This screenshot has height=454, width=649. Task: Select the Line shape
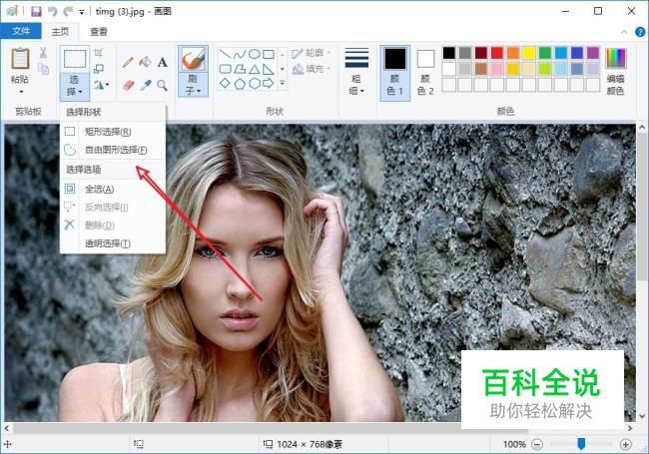[225, 54]
